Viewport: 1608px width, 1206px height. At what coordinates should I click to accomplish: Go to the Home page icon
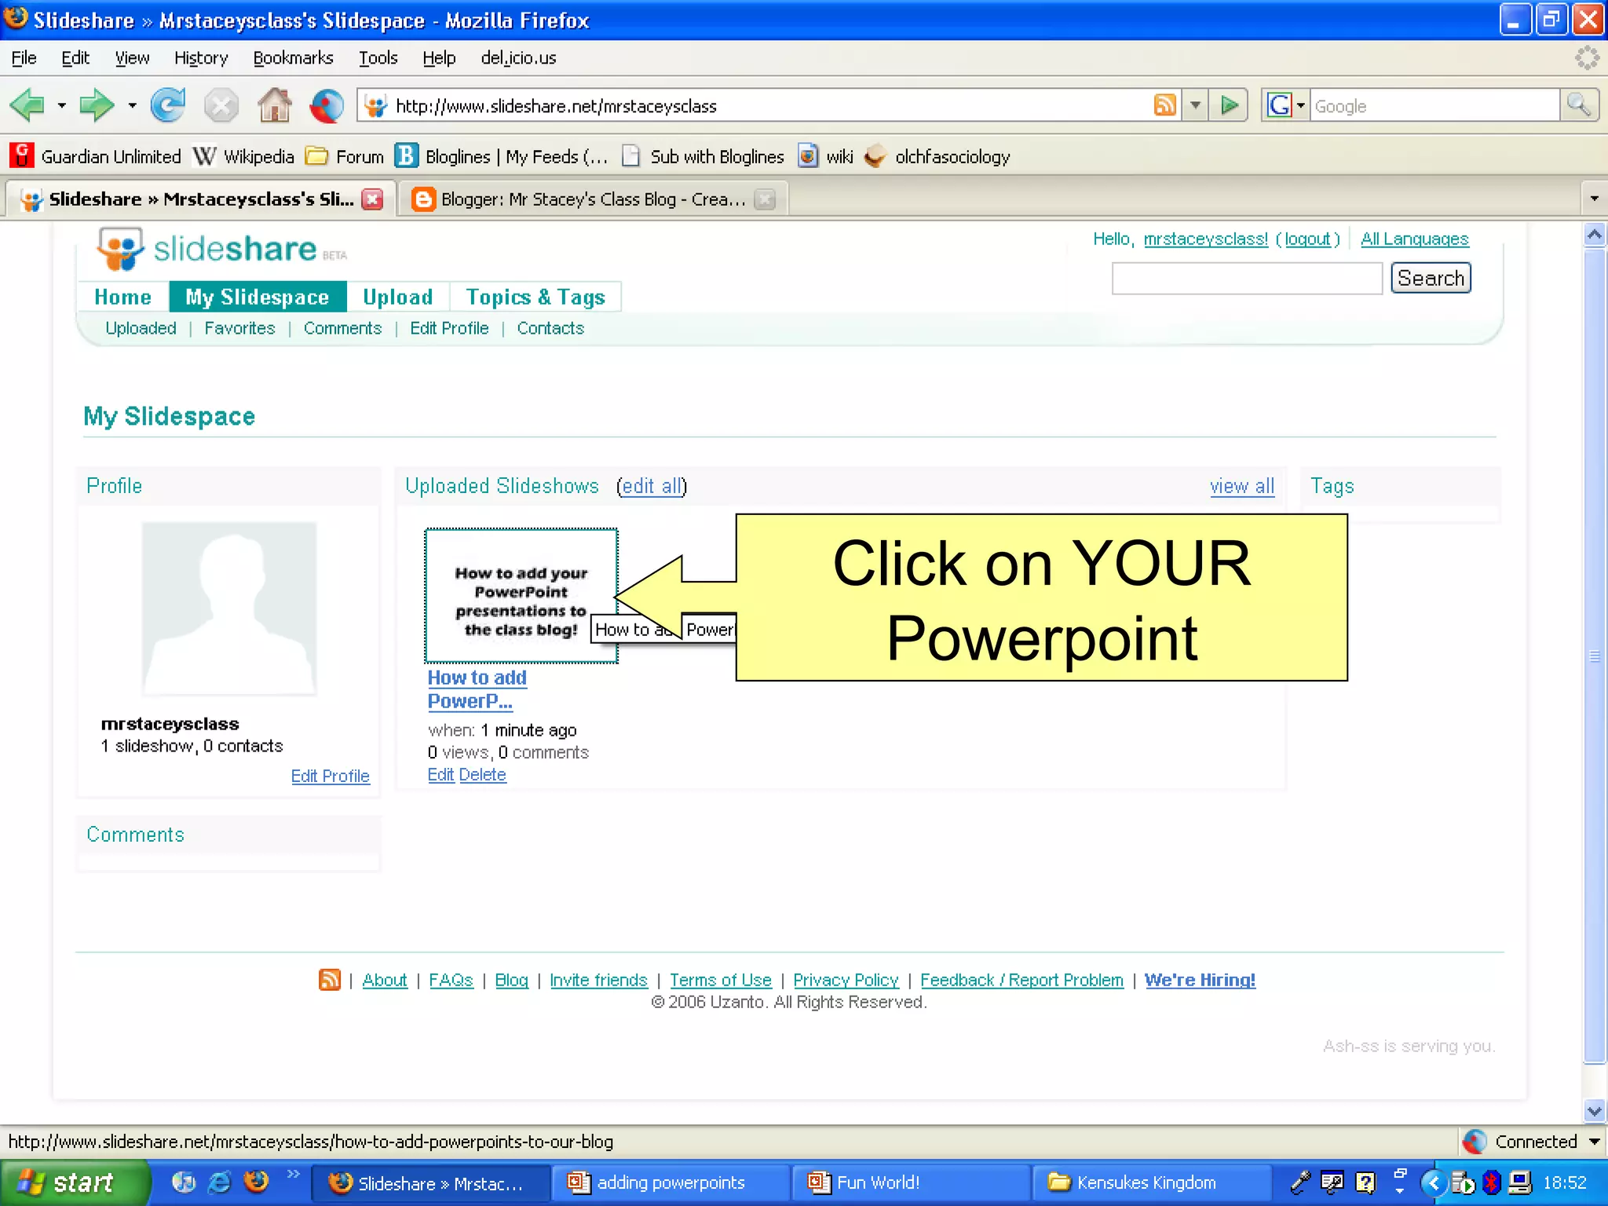coord(274,105)
